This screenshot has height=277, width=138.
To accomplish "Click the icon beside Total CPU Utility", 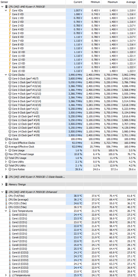I will [x=7, y=166].
